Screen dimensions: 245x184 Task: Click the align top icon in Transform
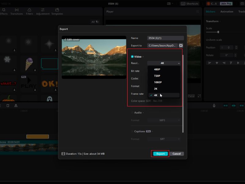pyautogui.click(x=231, y=63)
